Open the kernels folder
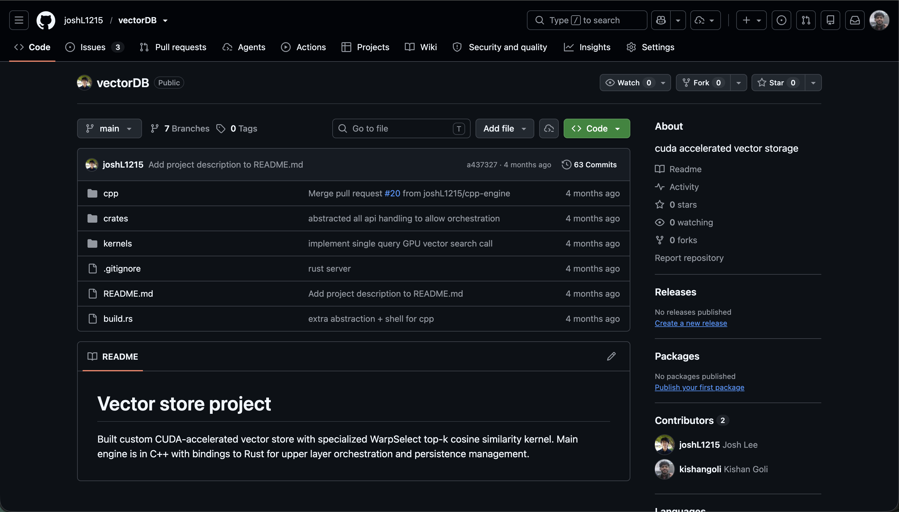 pos(118,243)
